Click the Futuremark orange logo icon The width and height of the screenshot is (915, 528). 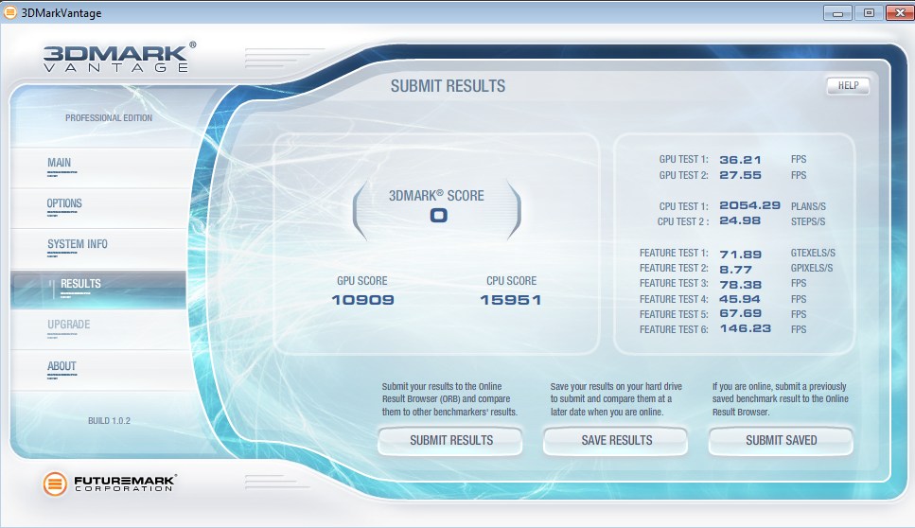(55, 484)
